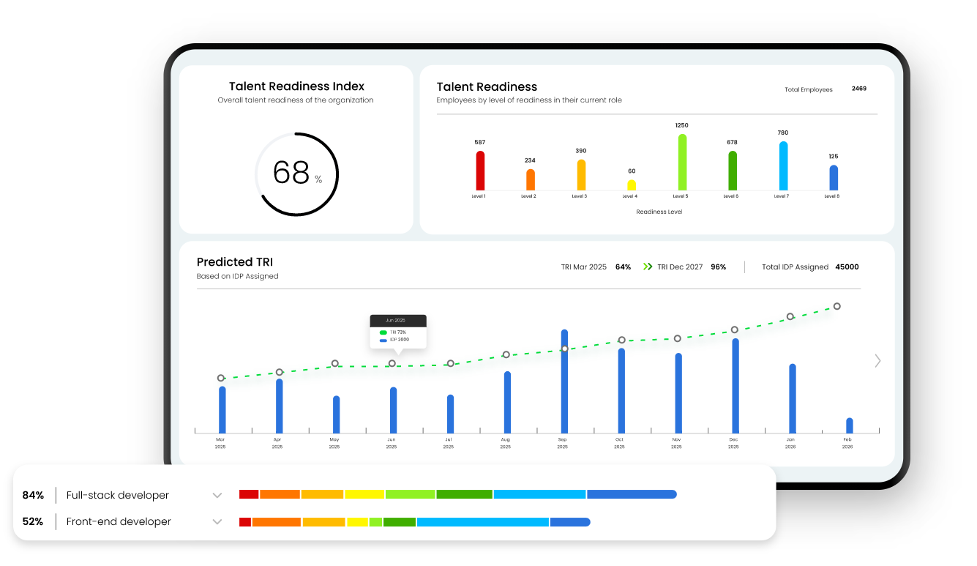Click the Sep 2025 IDP bar
This screenshot has width=977, height=566.
(x=564, y=381)
